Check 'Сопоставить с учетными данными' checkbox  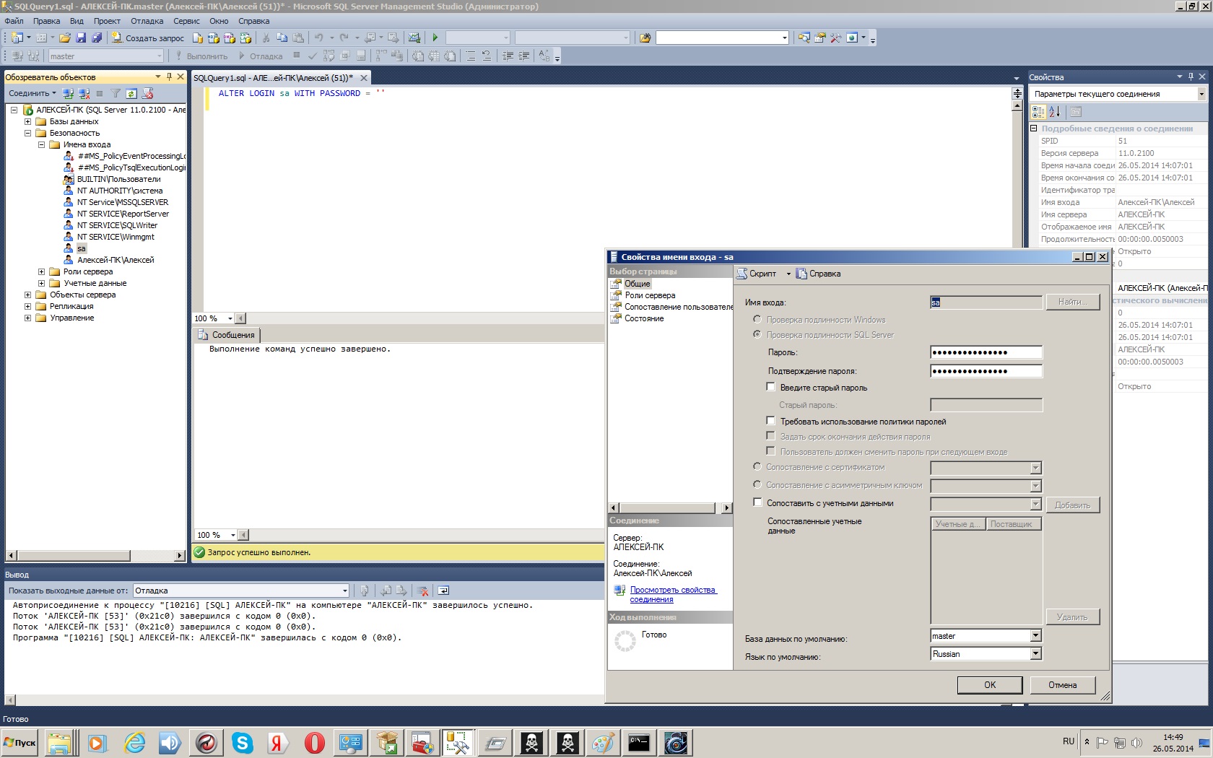click(x=757, y=502)
